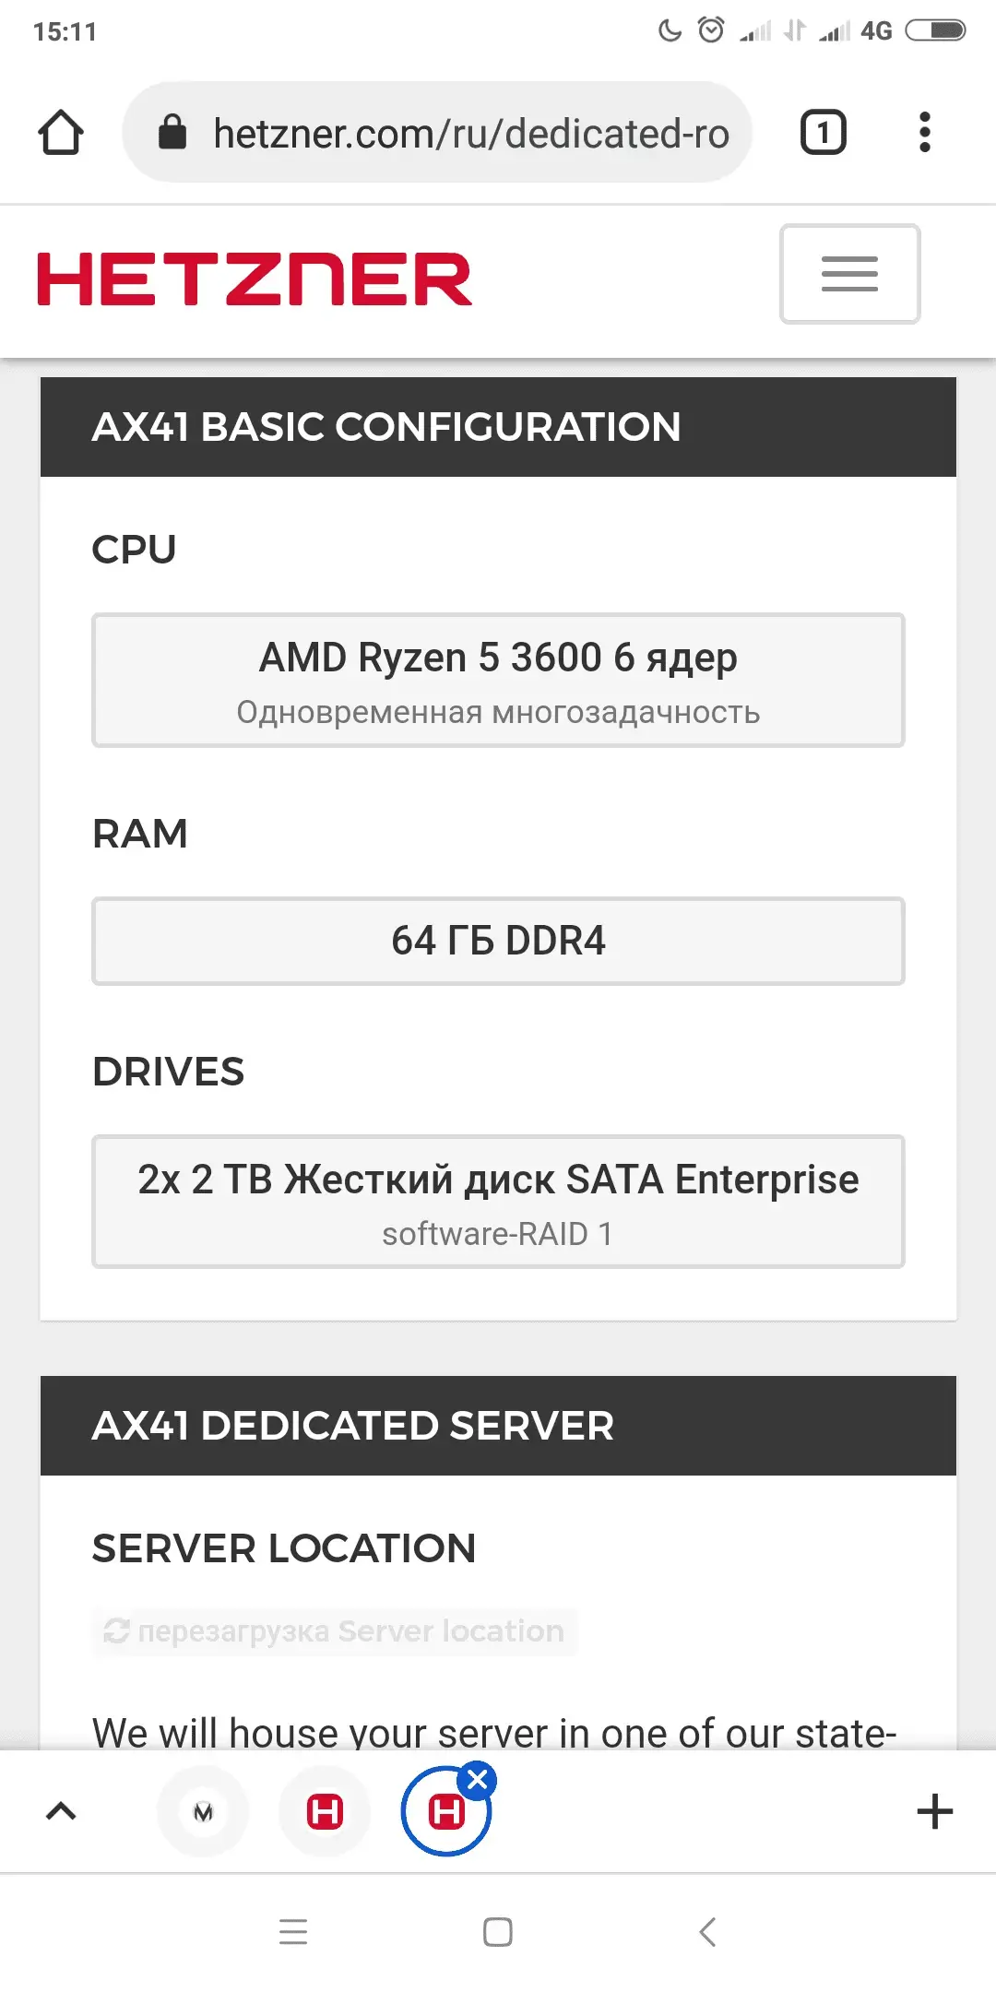
Task: Open the tab switcher showing 1 tab
Action: click(823, 132)
